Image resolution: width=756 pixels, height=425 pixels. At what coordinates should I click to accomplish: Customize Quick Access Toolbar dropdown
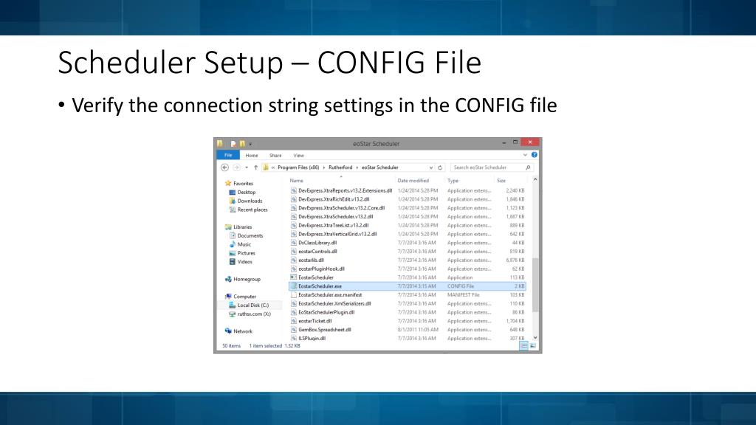coord(250,144)
